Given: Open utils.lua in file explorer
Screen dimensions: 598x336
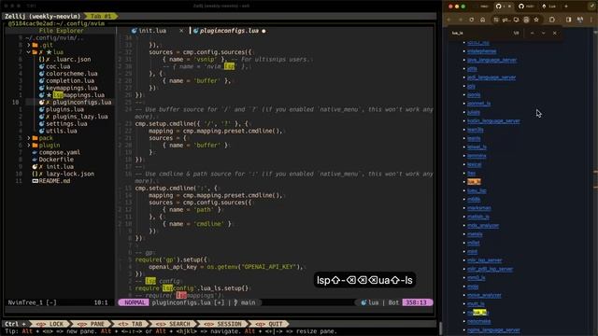Looking at the screenshot, I should click(62, 131).
